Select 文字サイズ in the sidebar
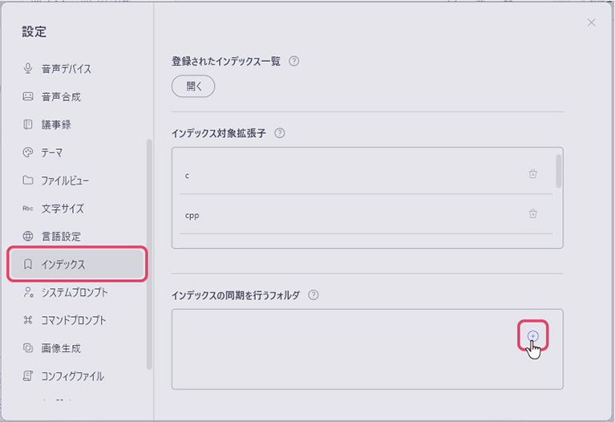The width and height of the screenshot is (615, 422). coord(63,209)
